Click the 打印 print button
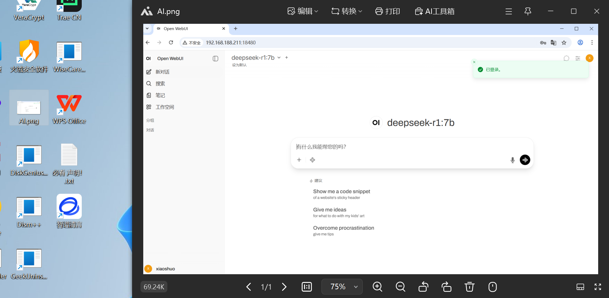609x298 pixels. click(x=387, y=11)
